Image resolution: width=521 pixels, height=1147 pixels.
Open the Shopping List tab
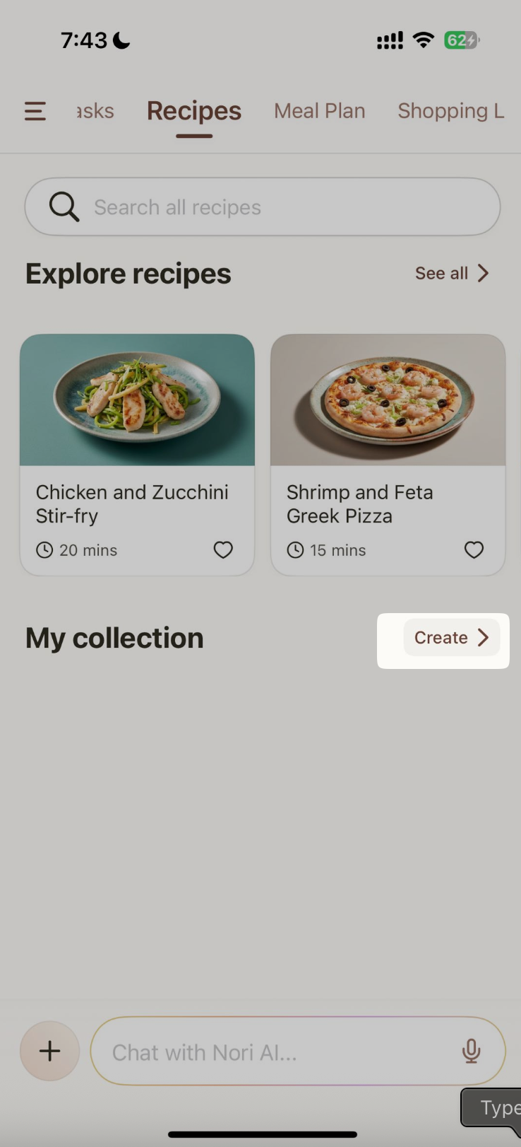(x=450, y=111)
